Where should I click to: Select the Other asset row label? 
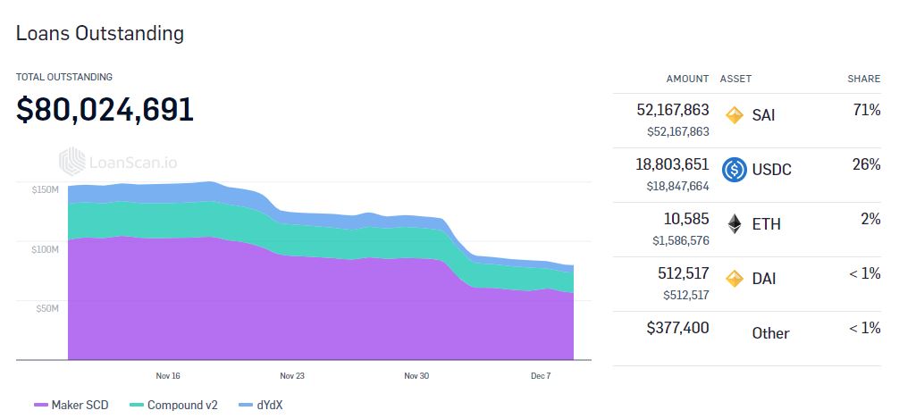(x=770, y=333)
